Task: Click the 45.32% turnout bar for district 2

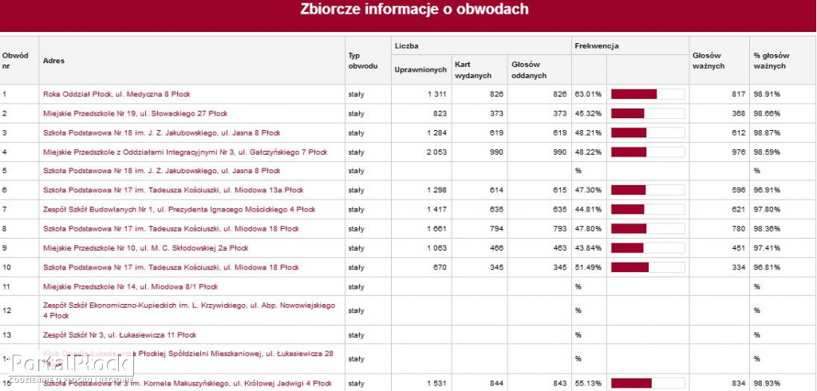Action: pos(648,113)
